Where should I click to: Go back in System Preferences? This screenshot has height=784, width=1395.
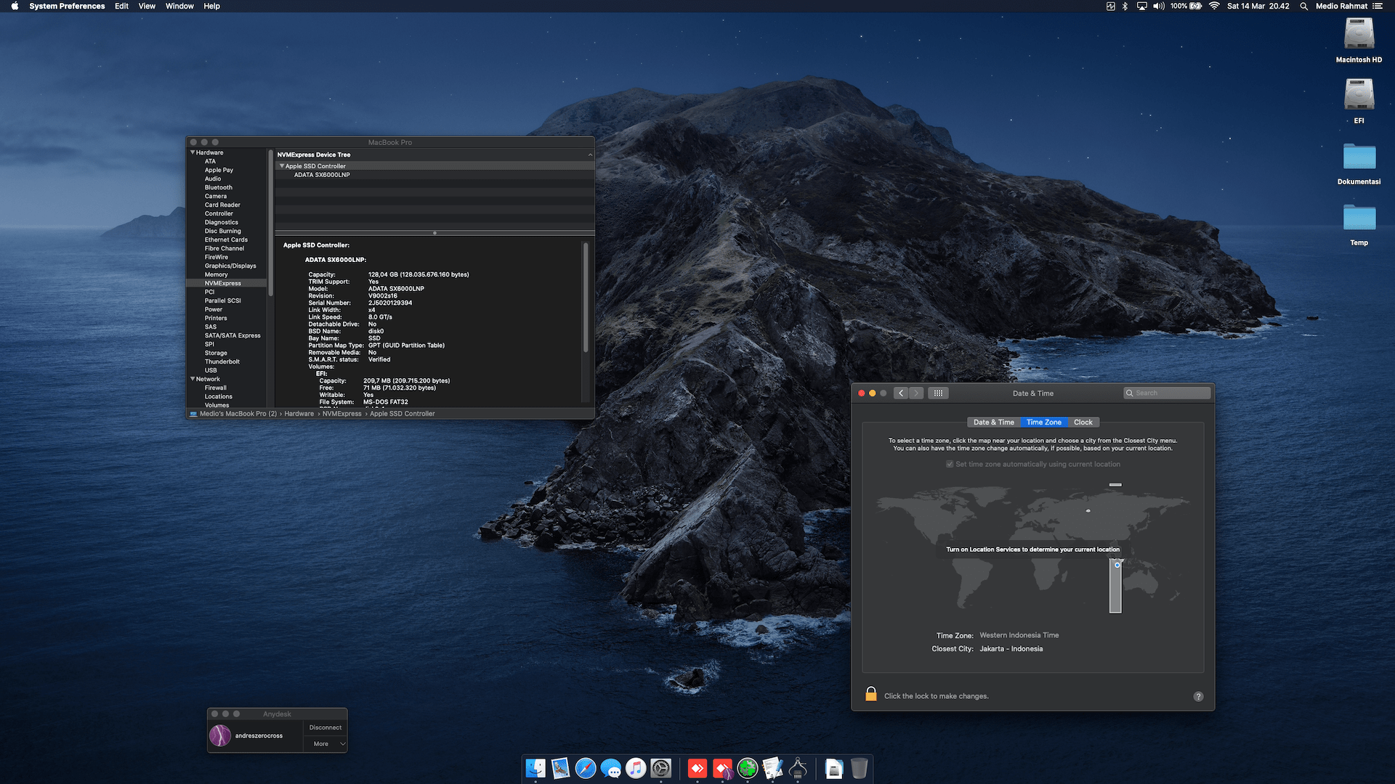(x=901, y=393)
